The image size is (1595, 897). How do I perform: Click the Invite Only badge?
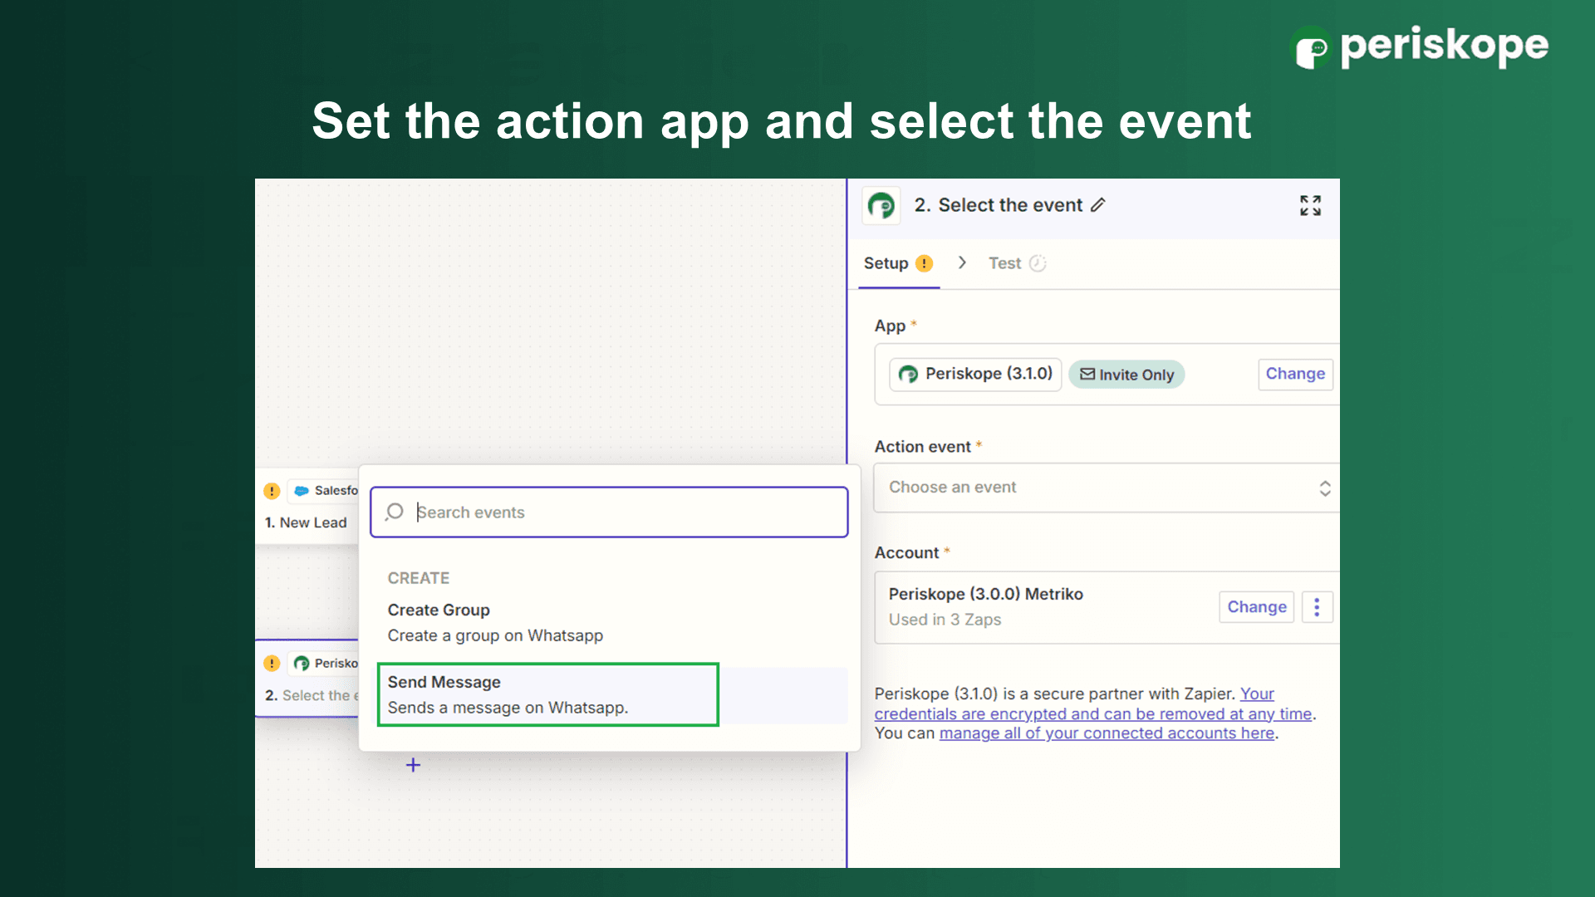(x=1126, y=375)
